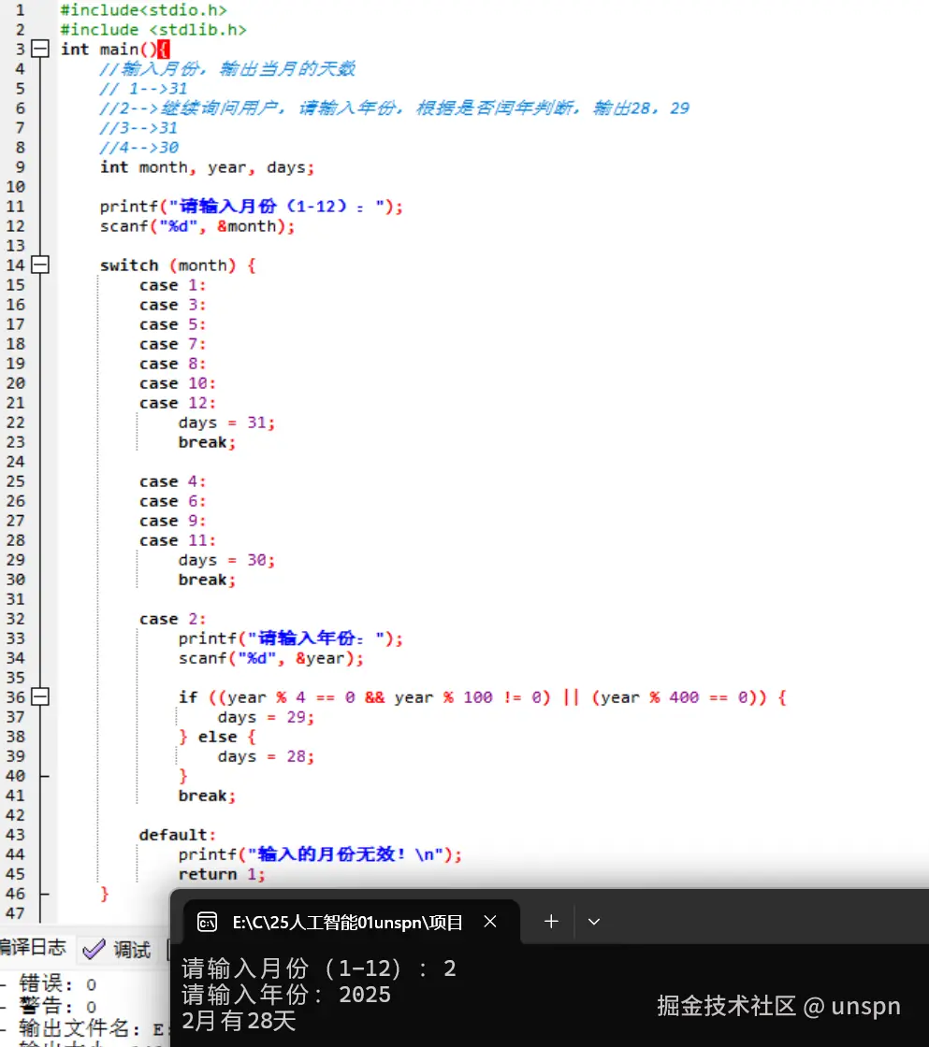Click the highlighted opening brace after main()
Image resolution: width=929 pixels, height=1047 pixels.
tap(164, 50)
